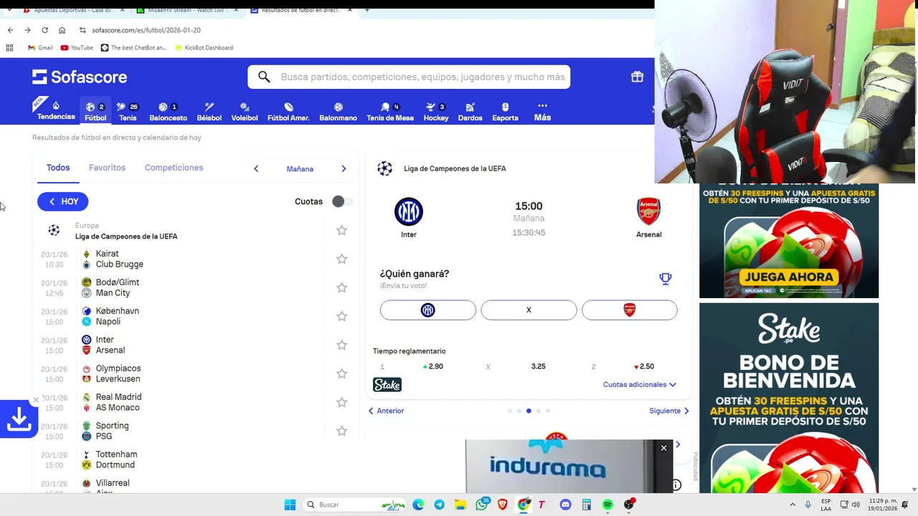The image size is (918, 516).
Task: Go to previous day with left chevron
Action: 256,168
